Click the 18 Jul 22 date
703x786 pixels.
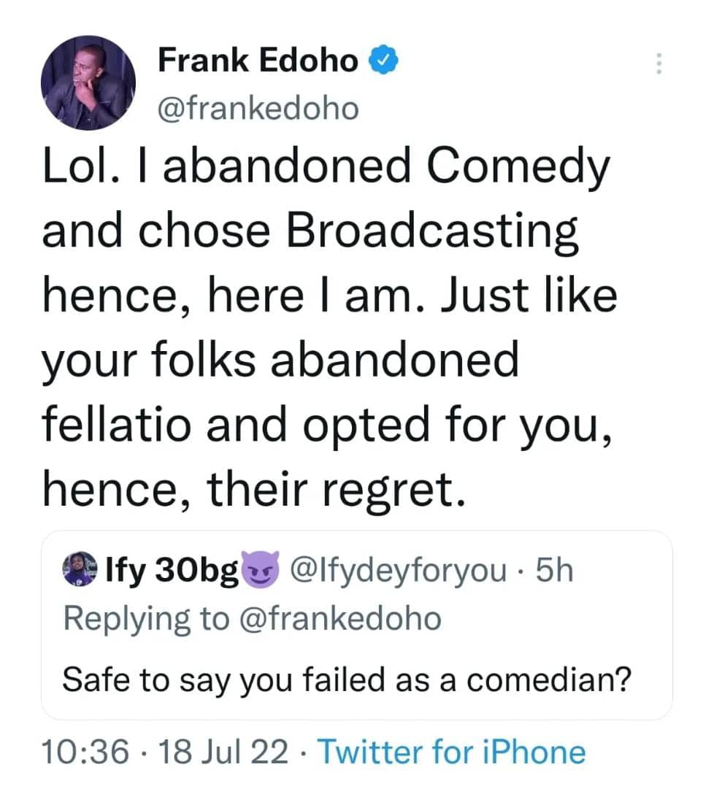(x=223, y=752)
